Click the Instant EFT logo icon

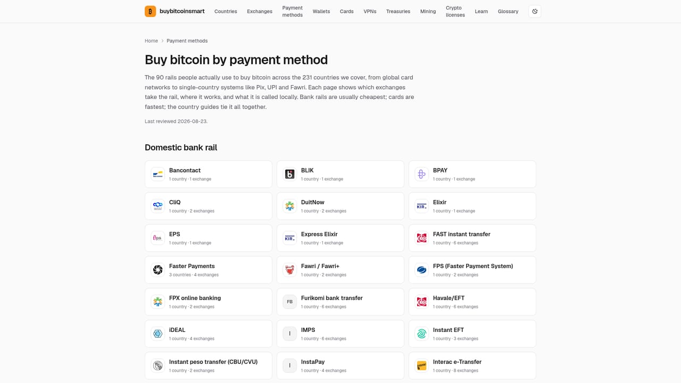pyautogui.click(x=421, y=334)
